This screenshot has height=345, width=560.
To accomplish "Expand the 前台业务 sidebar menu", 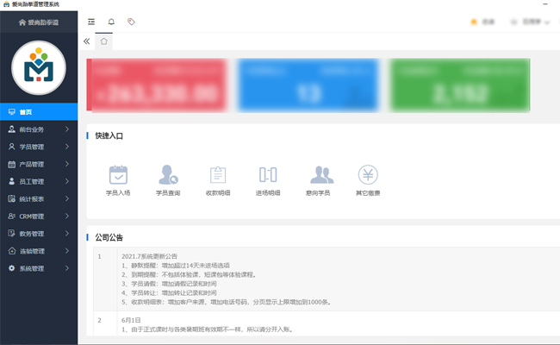I will coord(39,129).
